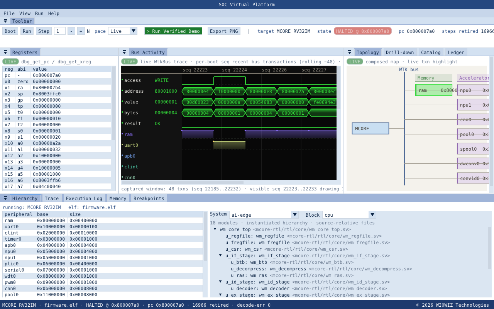Image resolution: width=494 pixels, height=309 pixels.
Task: Increase step count with plus button
Action: [81, 31]
